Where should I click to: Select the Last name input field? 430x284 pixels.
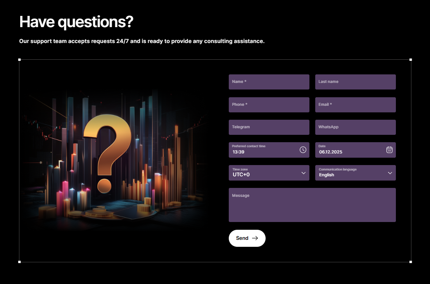point(355,82)
